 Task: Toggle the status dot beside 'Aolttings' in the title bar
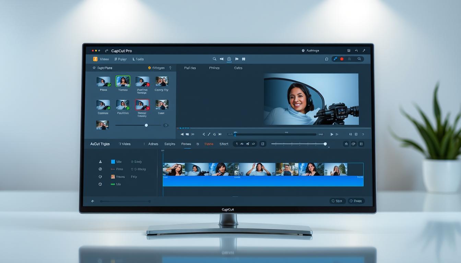pyautogui.click(x=303, y=51)
